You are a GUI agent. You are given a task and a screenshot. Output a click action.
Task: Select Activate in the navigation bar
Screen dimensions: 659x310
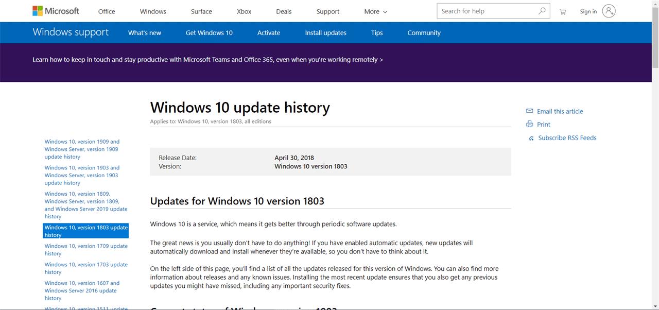point(268,32)
